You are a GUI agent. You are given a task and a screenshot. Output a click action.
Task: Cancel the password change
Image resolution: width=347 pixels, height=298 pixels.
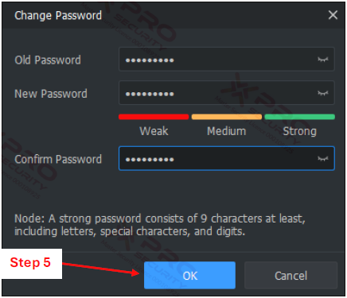[290, 275]
